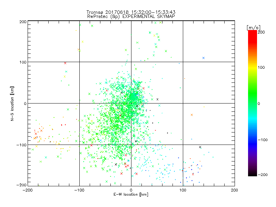The image size is (276, 207).
Task: Click the dense cyan-green cluster at the map center
Action: [x=133, y=97]
